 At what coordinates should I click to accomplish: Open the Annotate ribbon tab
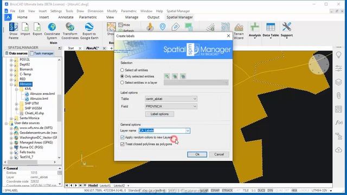pos(66,17)
